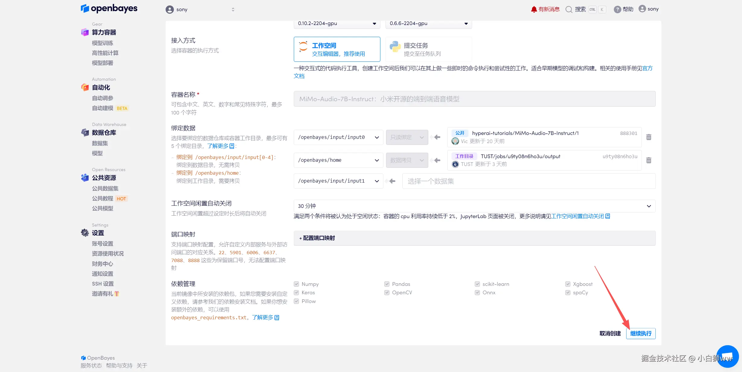The width and height of the screenshot is (742, 372).
Task: Delete the MiMo-Audio-7B-Instruct data binding
Action: point(649,137)
